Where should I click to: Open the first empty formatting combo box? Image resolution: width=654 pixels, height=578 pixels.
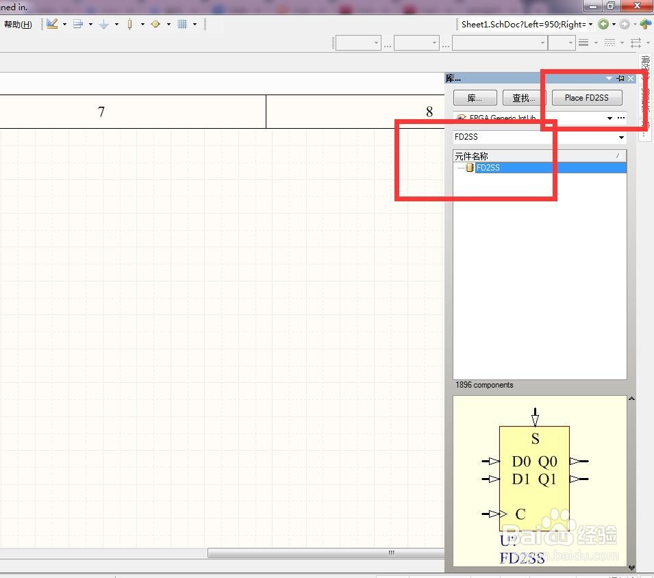358,42
